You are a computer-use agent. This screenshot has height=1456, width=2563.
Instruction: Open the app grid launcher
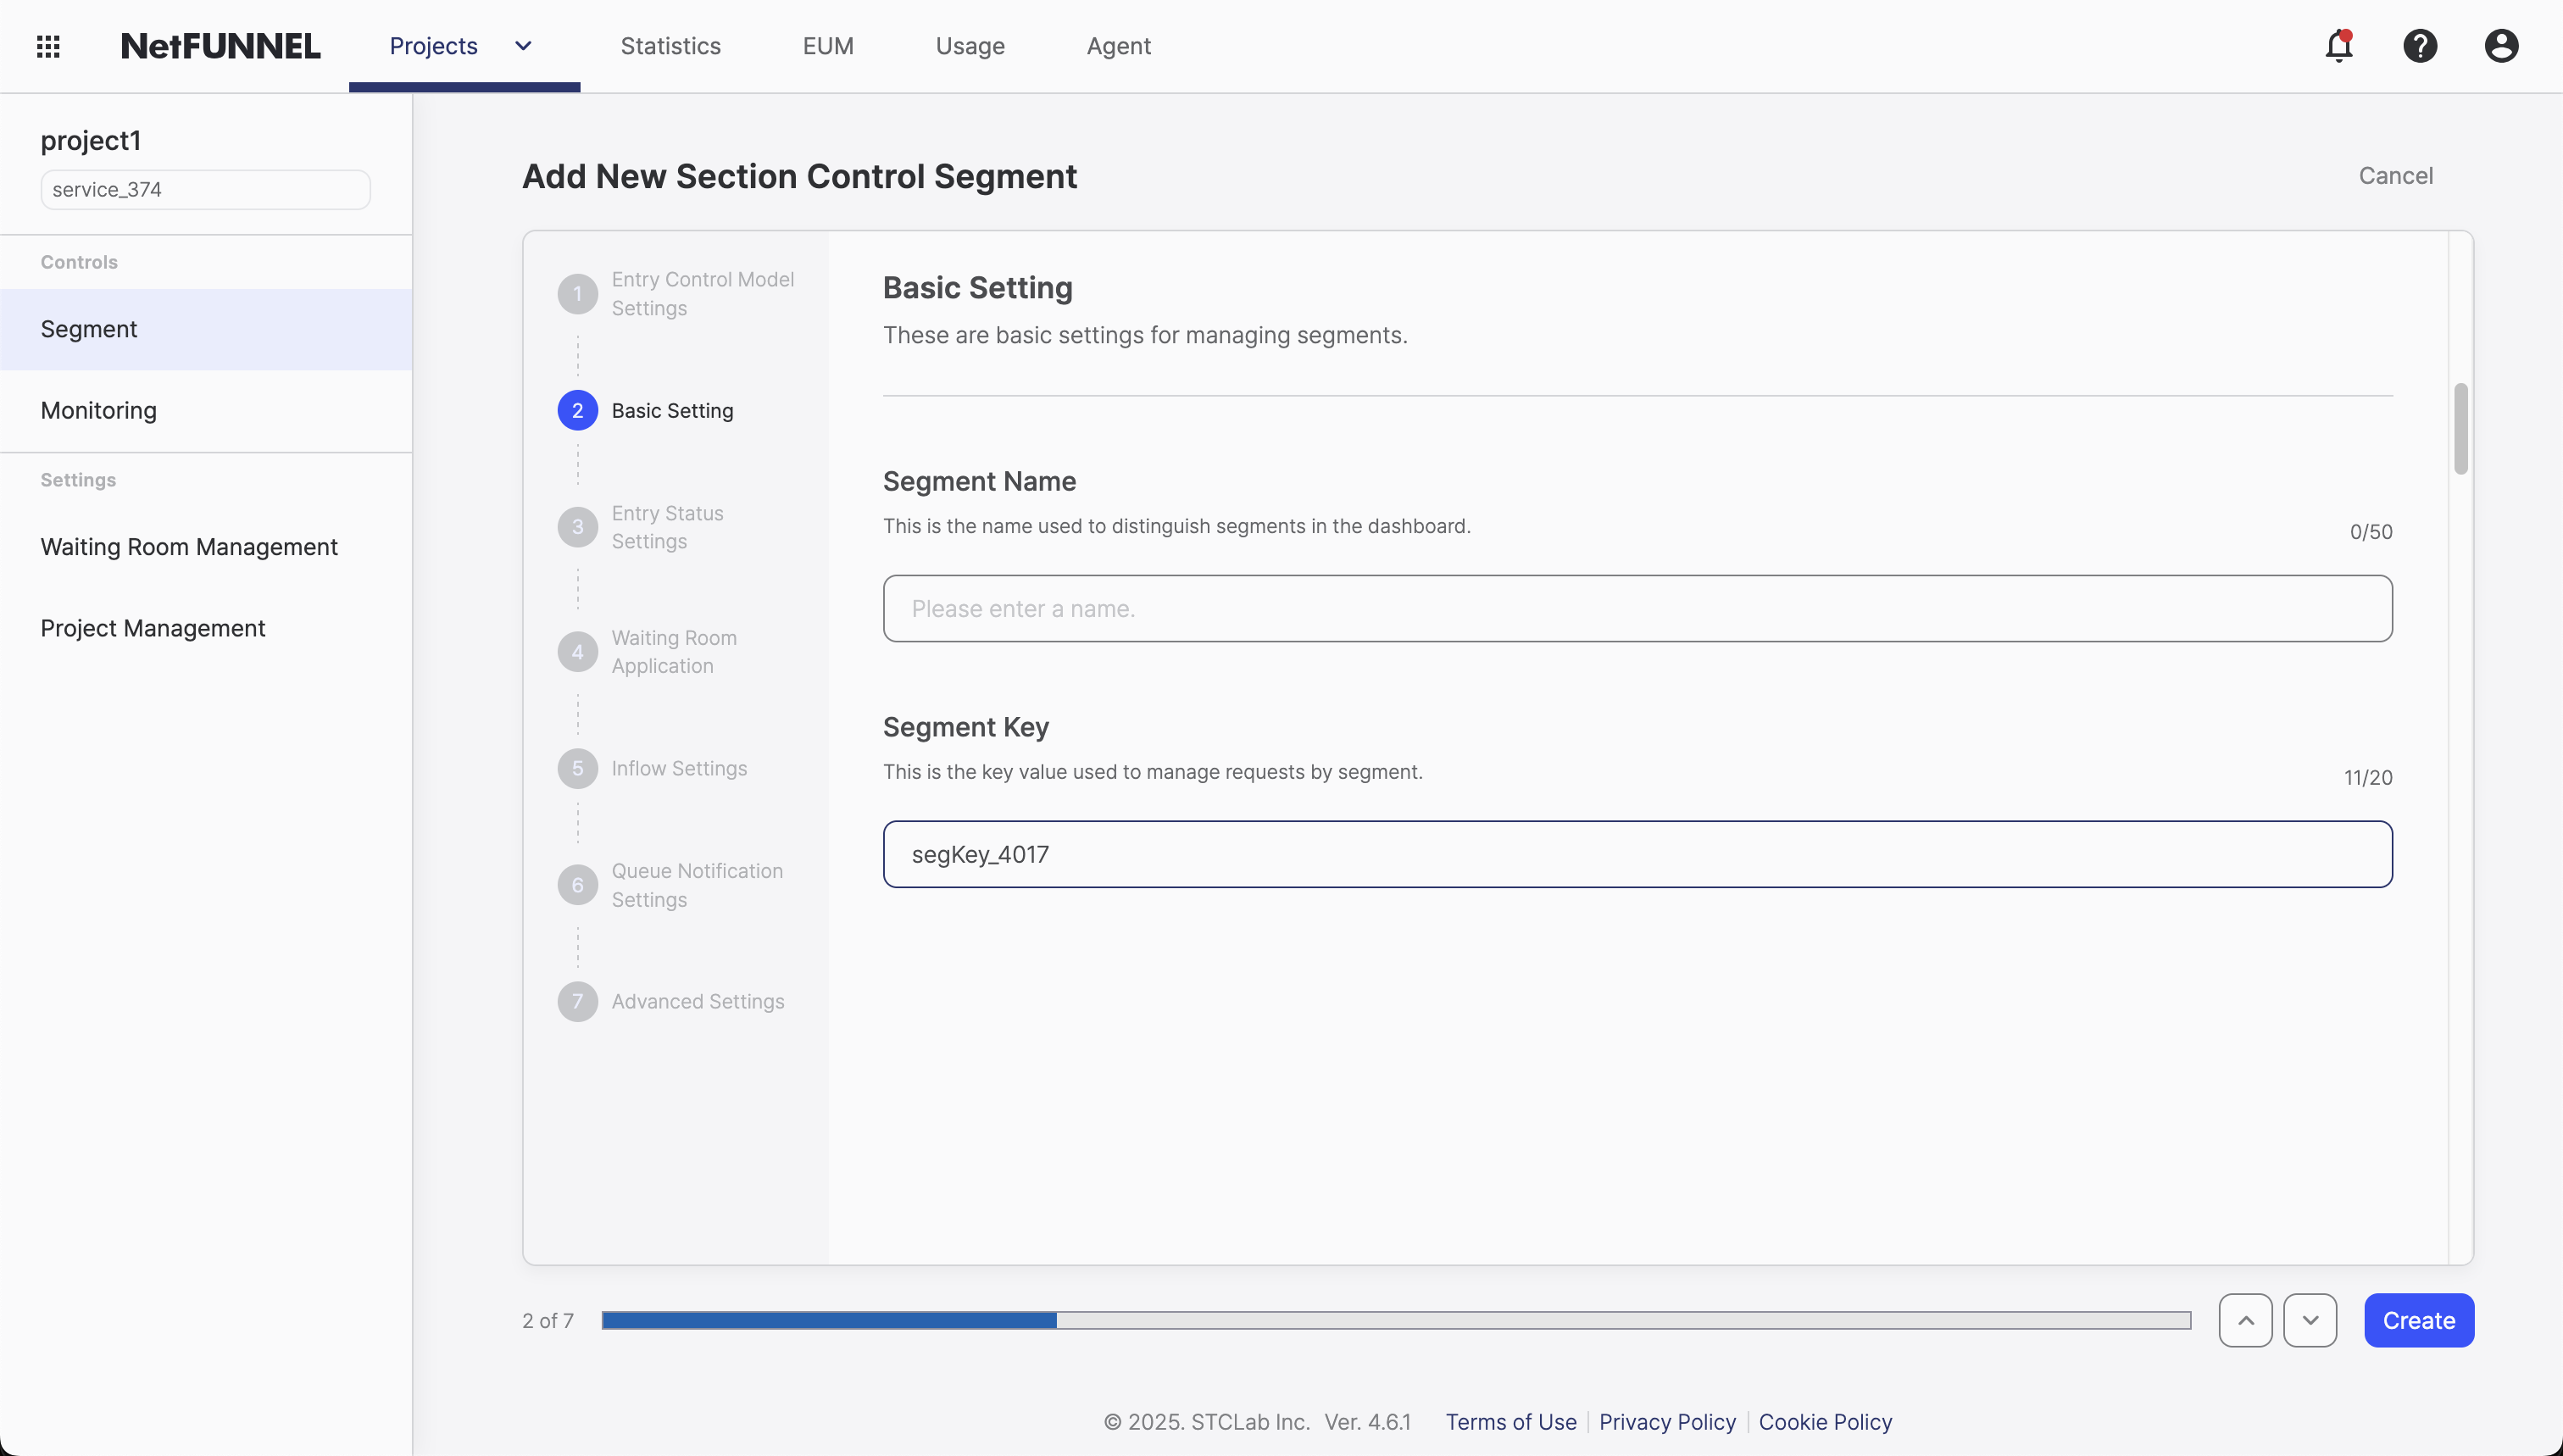click(47, 46)
